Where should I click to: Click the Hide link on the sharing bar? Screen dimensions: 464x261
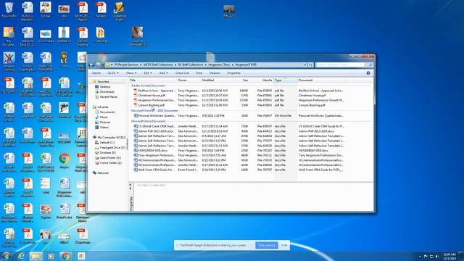284,245
